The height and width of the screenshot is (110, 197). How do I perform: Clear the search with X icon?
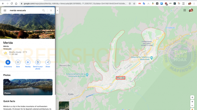click(x=51, y=10)
